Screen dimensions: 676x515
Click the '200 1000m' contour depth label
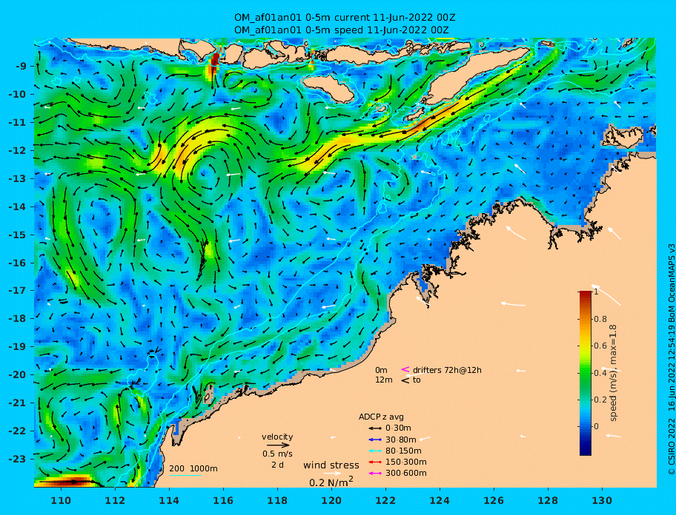pyautogui.click(x=193, y=468)
